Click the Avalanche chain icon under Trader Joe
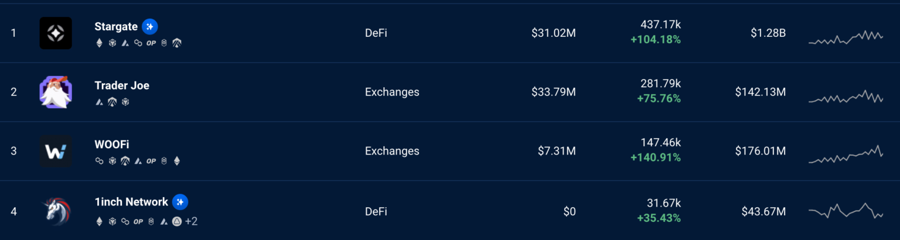 [x=99, y=102]
